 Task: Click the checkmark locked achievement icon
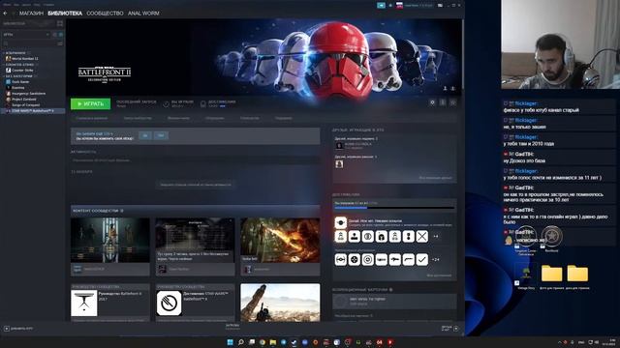coord(422,260)
